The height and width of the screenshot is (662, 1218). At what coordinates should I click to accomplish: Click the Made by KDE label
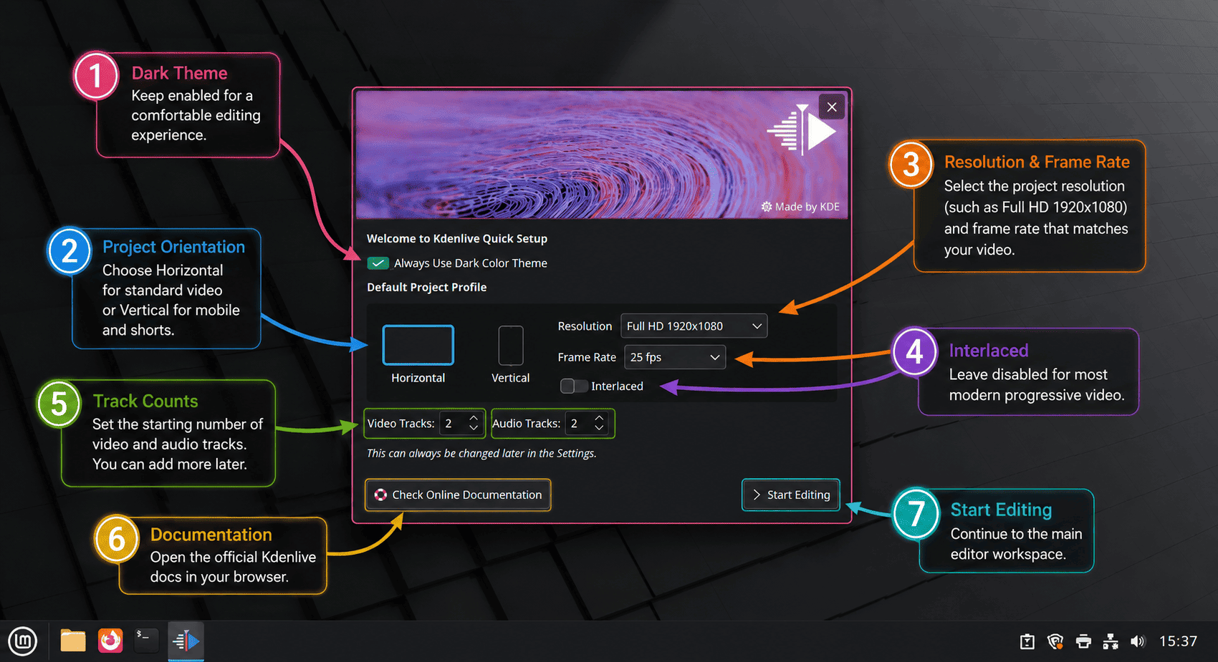click(x=800, y=206)
